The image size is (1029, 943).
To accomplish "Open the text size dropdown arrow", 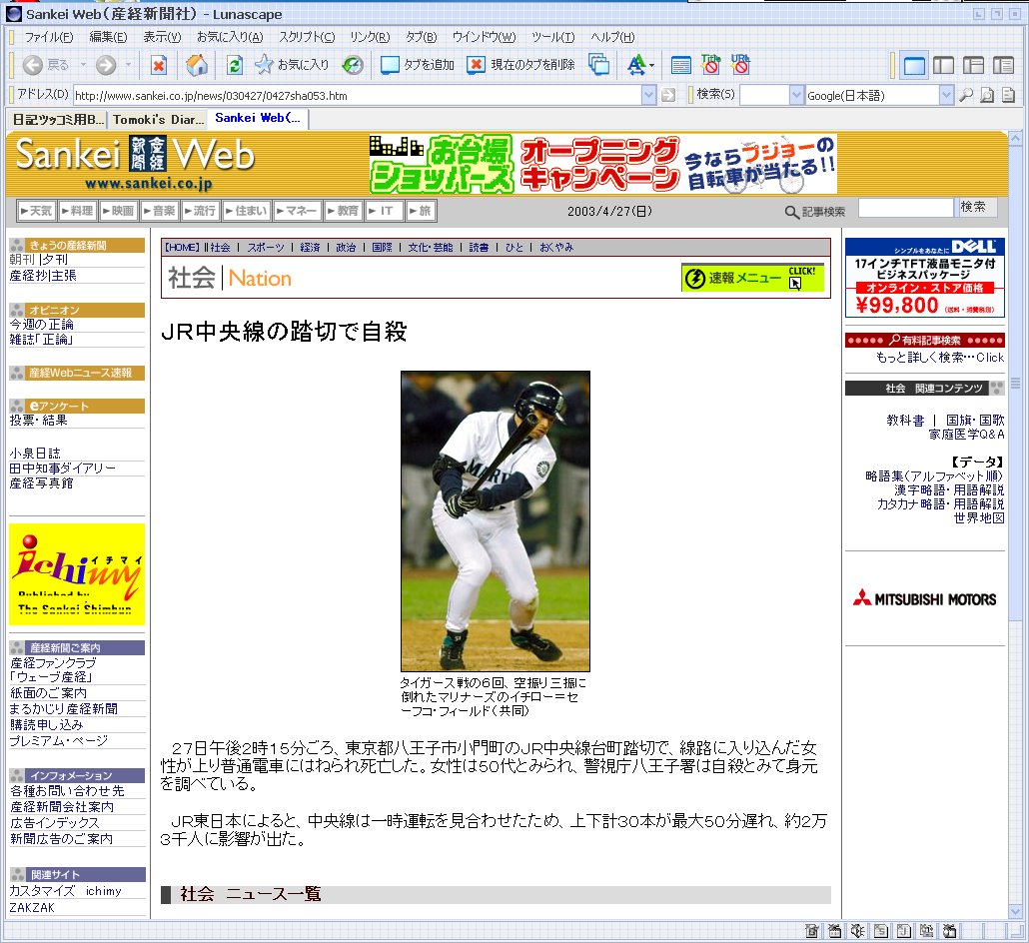I will [x=652, y=67].
